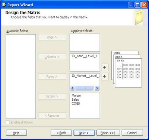
Task: Click rows list scrollbar right arrow
Action: pyautogui.click(x=97, y=88)
